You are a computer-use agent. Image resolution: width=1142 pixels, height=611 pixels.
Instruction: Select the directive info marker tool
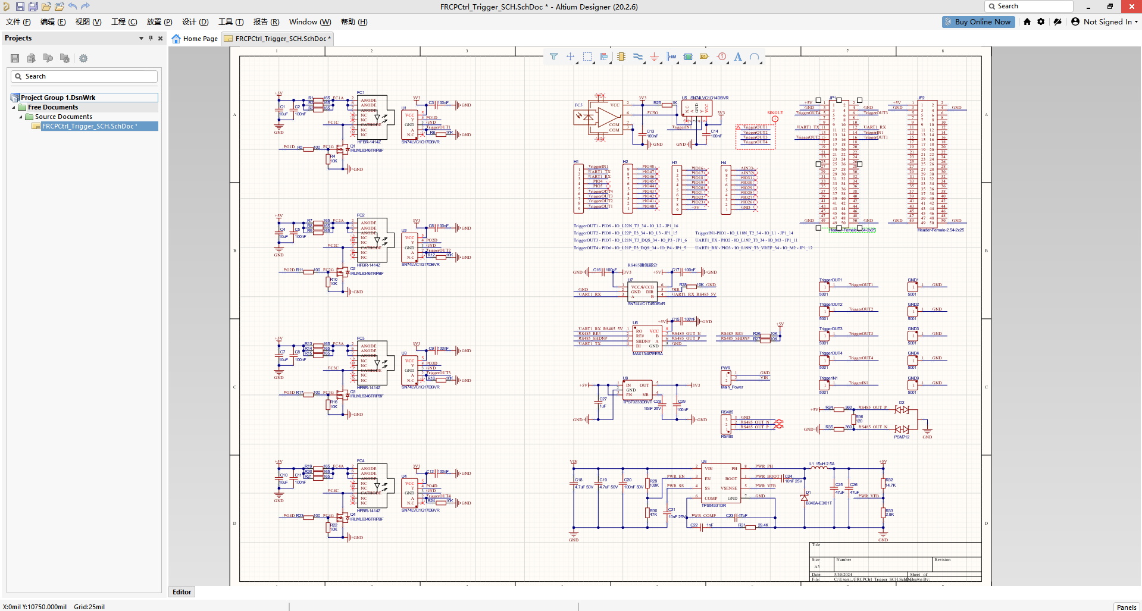click(x=722, y=57)
